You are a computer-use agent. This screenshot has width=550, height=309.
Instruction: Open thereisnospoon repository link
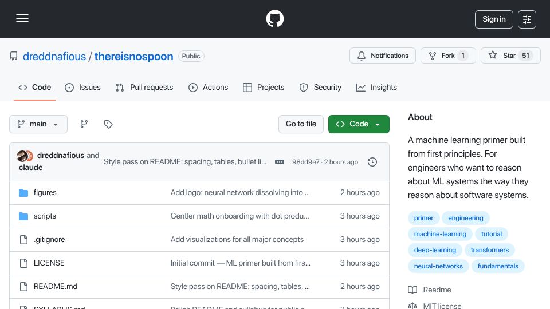[133, 56]
